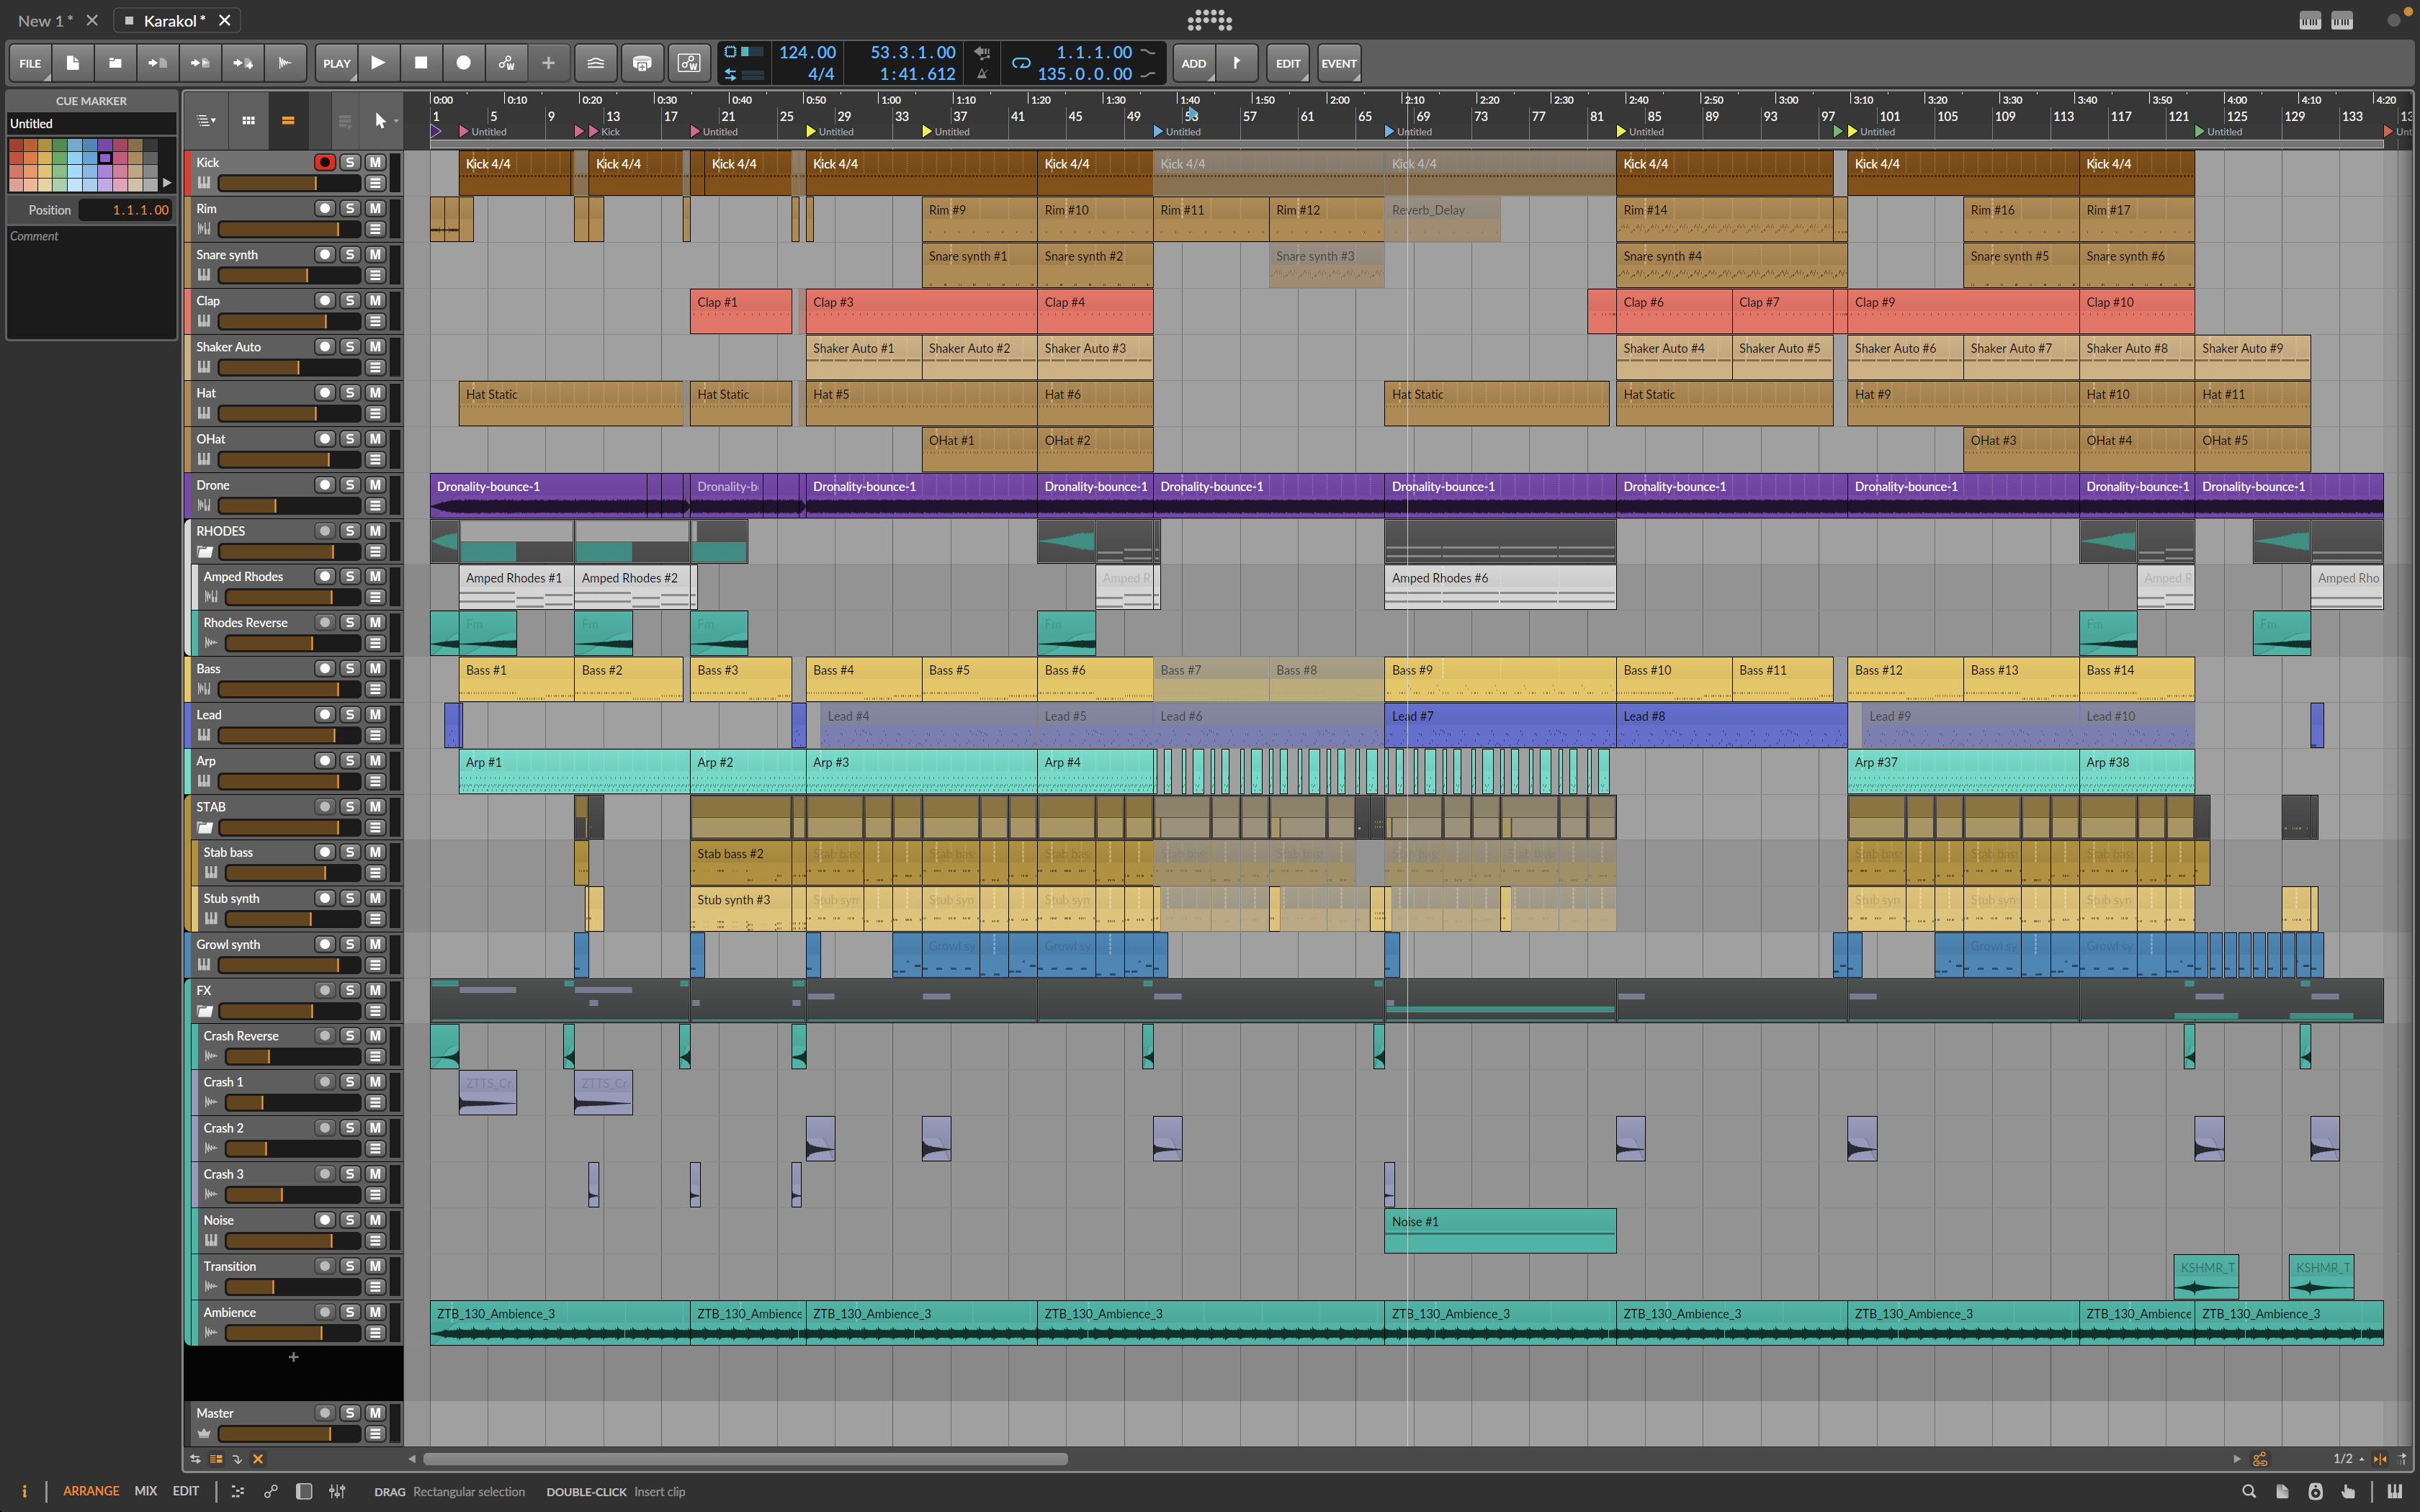Click the export audio waveform icon
This screenshot has height=1512, width=2420.
coord(285,63)
